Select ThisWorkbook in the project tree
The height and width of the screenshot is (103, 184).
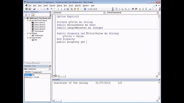click(x=39, y=31)
